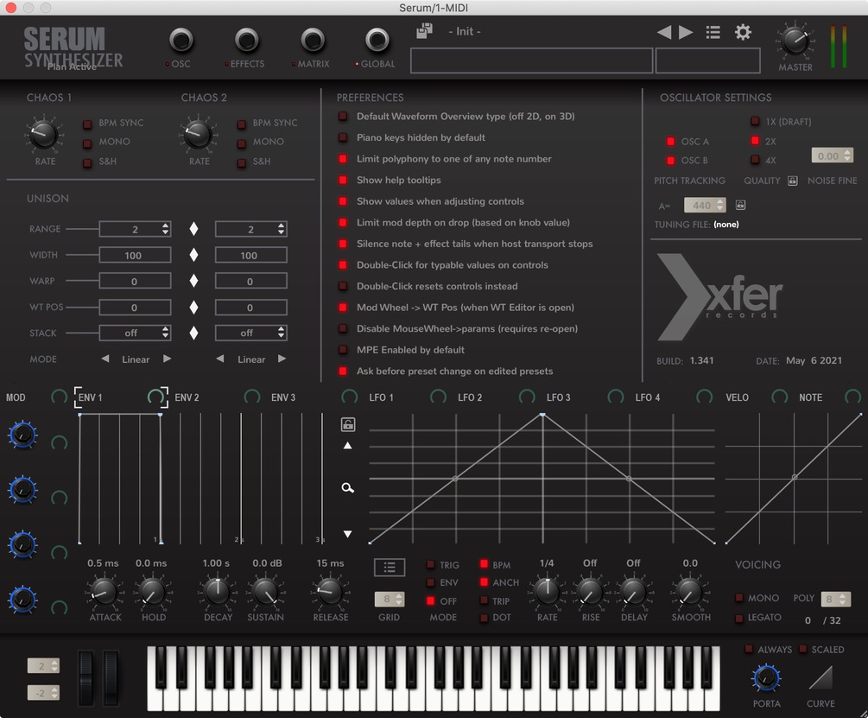Viewport: 868px width, 718px height.
Task: Open second unison Stack dropdown
Action: tap(250, 333)
